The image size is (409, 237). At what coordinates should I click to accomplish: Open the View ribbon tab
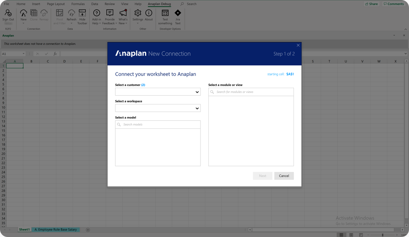click(125, 4)
